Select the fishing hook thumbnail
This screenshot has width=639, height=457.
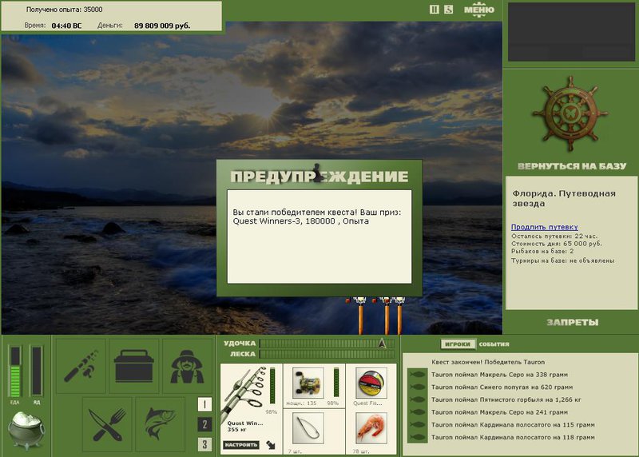pos(308,428)
